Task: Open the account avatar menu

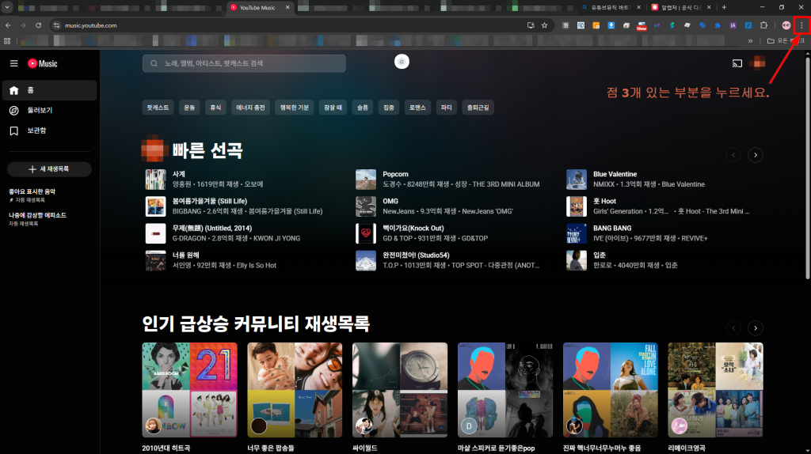Action: click(x=759, y=63)
